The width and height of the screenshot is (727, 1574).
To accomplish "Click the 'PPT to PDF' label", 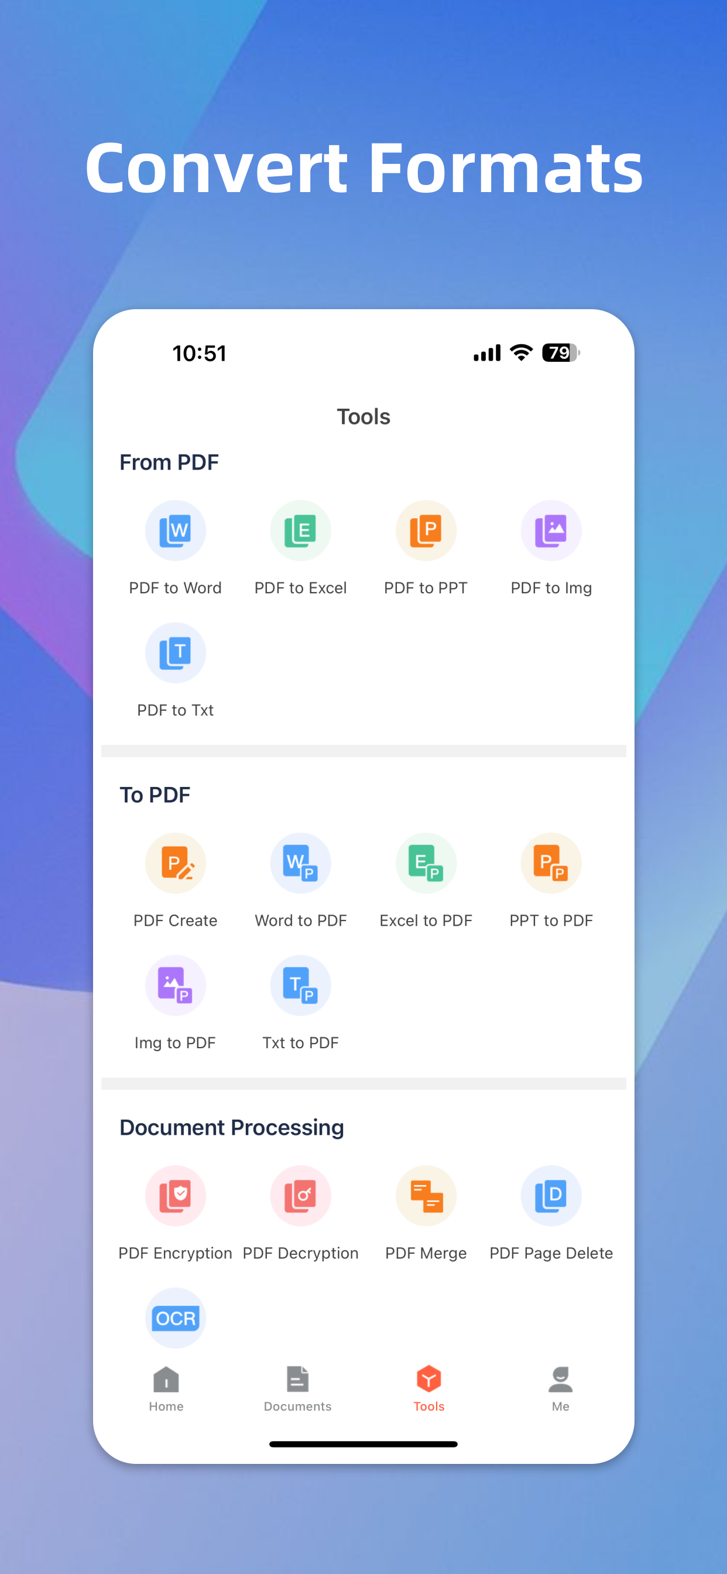I will click(x=551, y=920).
